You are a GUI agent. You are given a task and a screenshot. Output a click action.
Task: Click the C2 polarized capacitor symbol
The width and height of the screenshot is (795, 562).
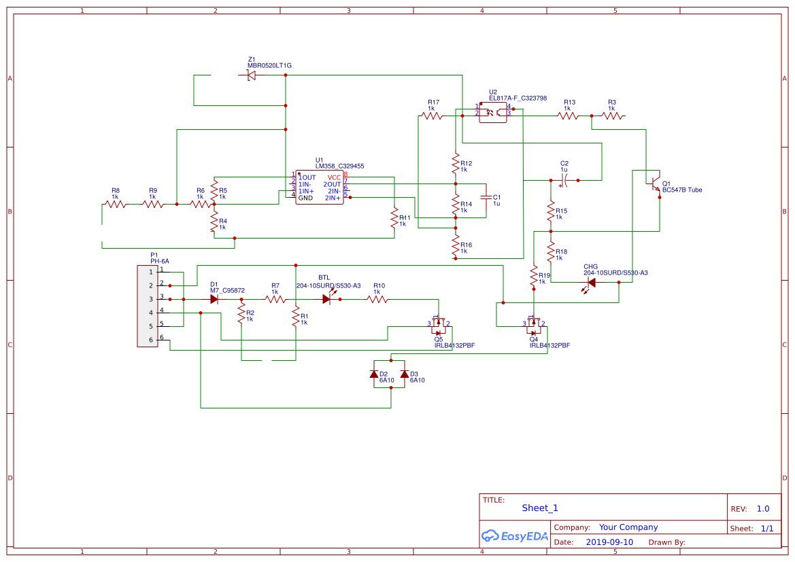click(x=564, y=180)
